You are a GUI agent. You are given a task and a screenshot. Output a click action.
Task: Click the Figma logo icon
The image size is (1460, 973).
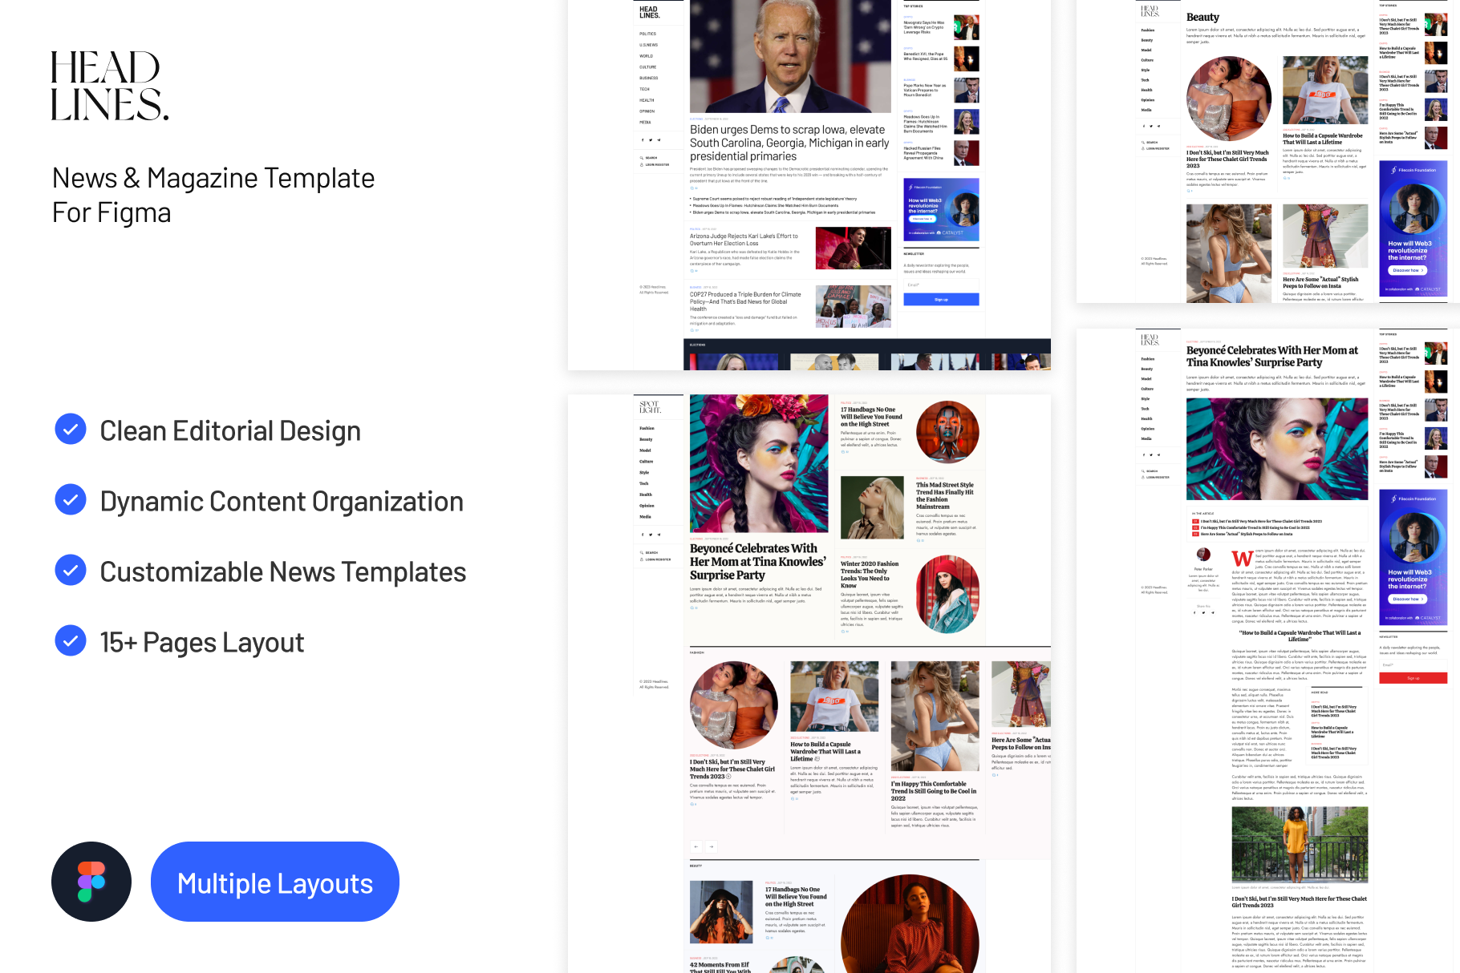tap(91, 882)
